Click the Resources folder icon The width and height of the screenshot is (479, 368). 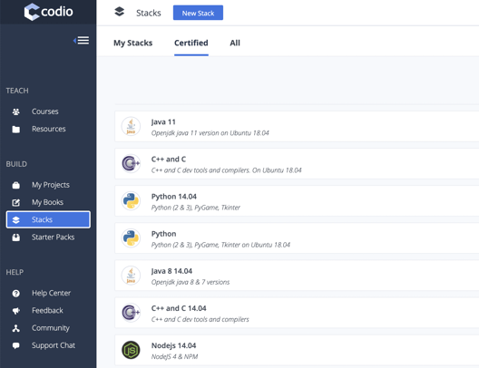click(16, 130)
